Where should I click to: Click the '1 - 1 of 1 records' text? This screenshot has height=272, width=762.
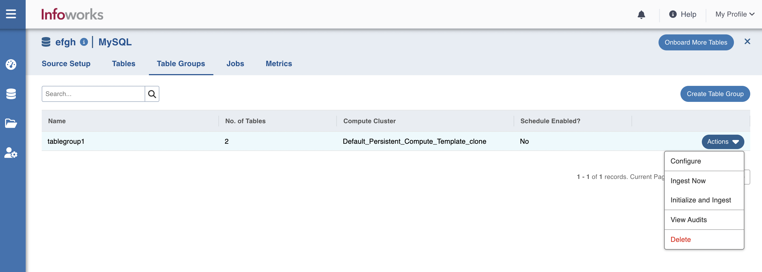(602, 177)
